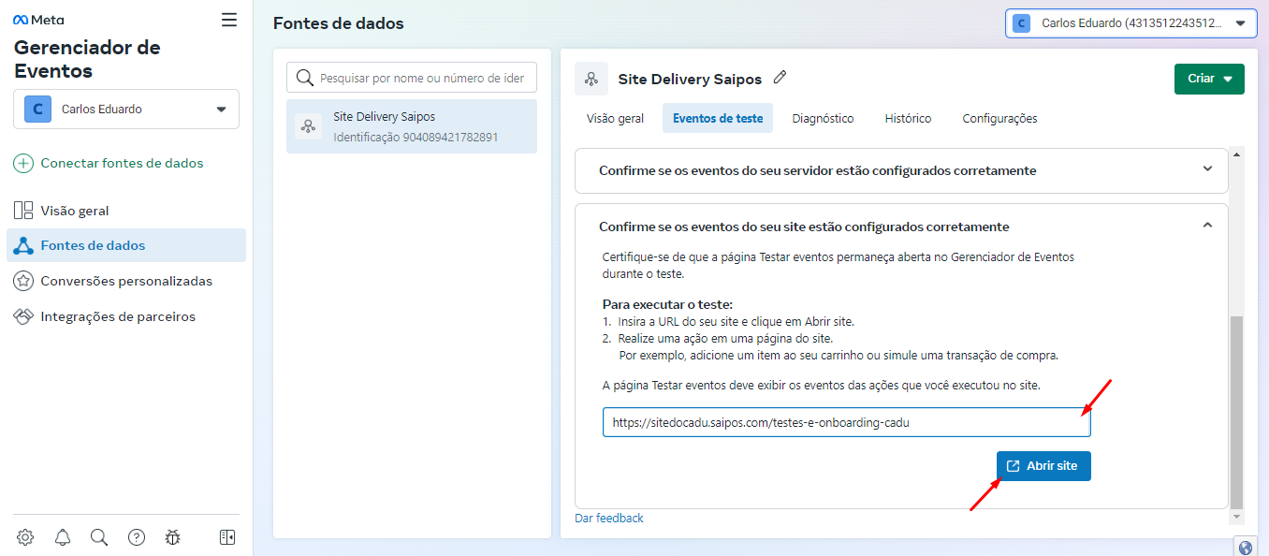Screen dimensions: 1269x556
Task: Click the Fontes de dados page title
Action: (339, 23)
